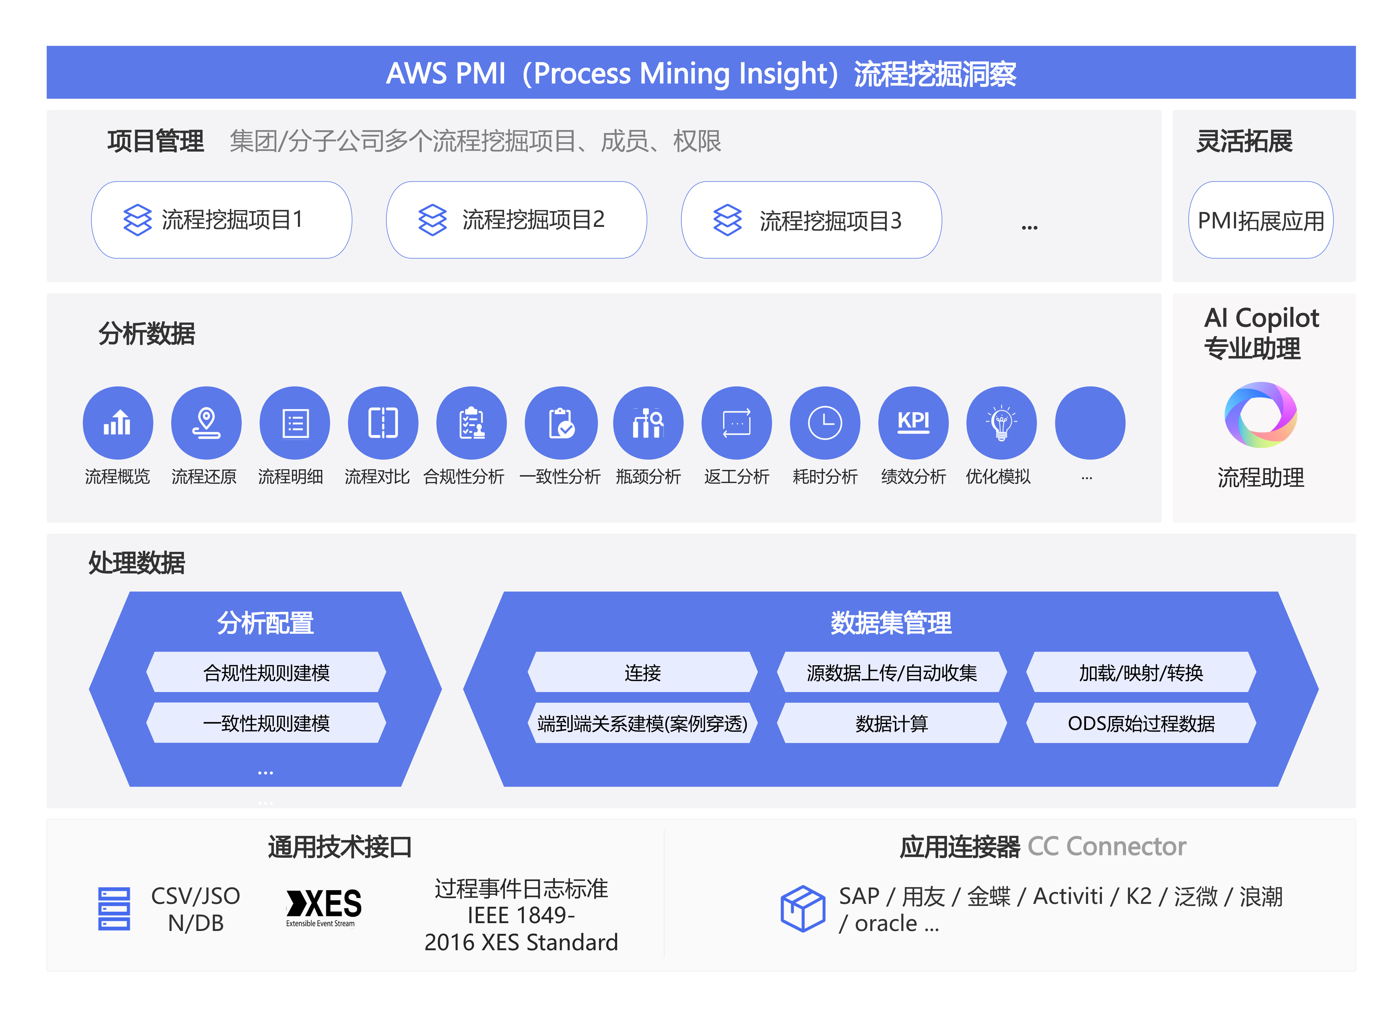Click the 绩效分析 KPI icon
The image size is (1398, 1011).
pos(913,423)
